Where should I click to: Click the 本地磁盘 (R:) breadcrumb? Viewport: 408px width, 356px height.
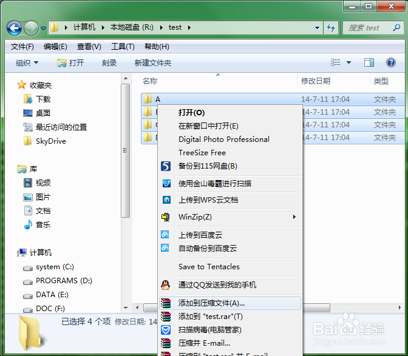[132, 27]
